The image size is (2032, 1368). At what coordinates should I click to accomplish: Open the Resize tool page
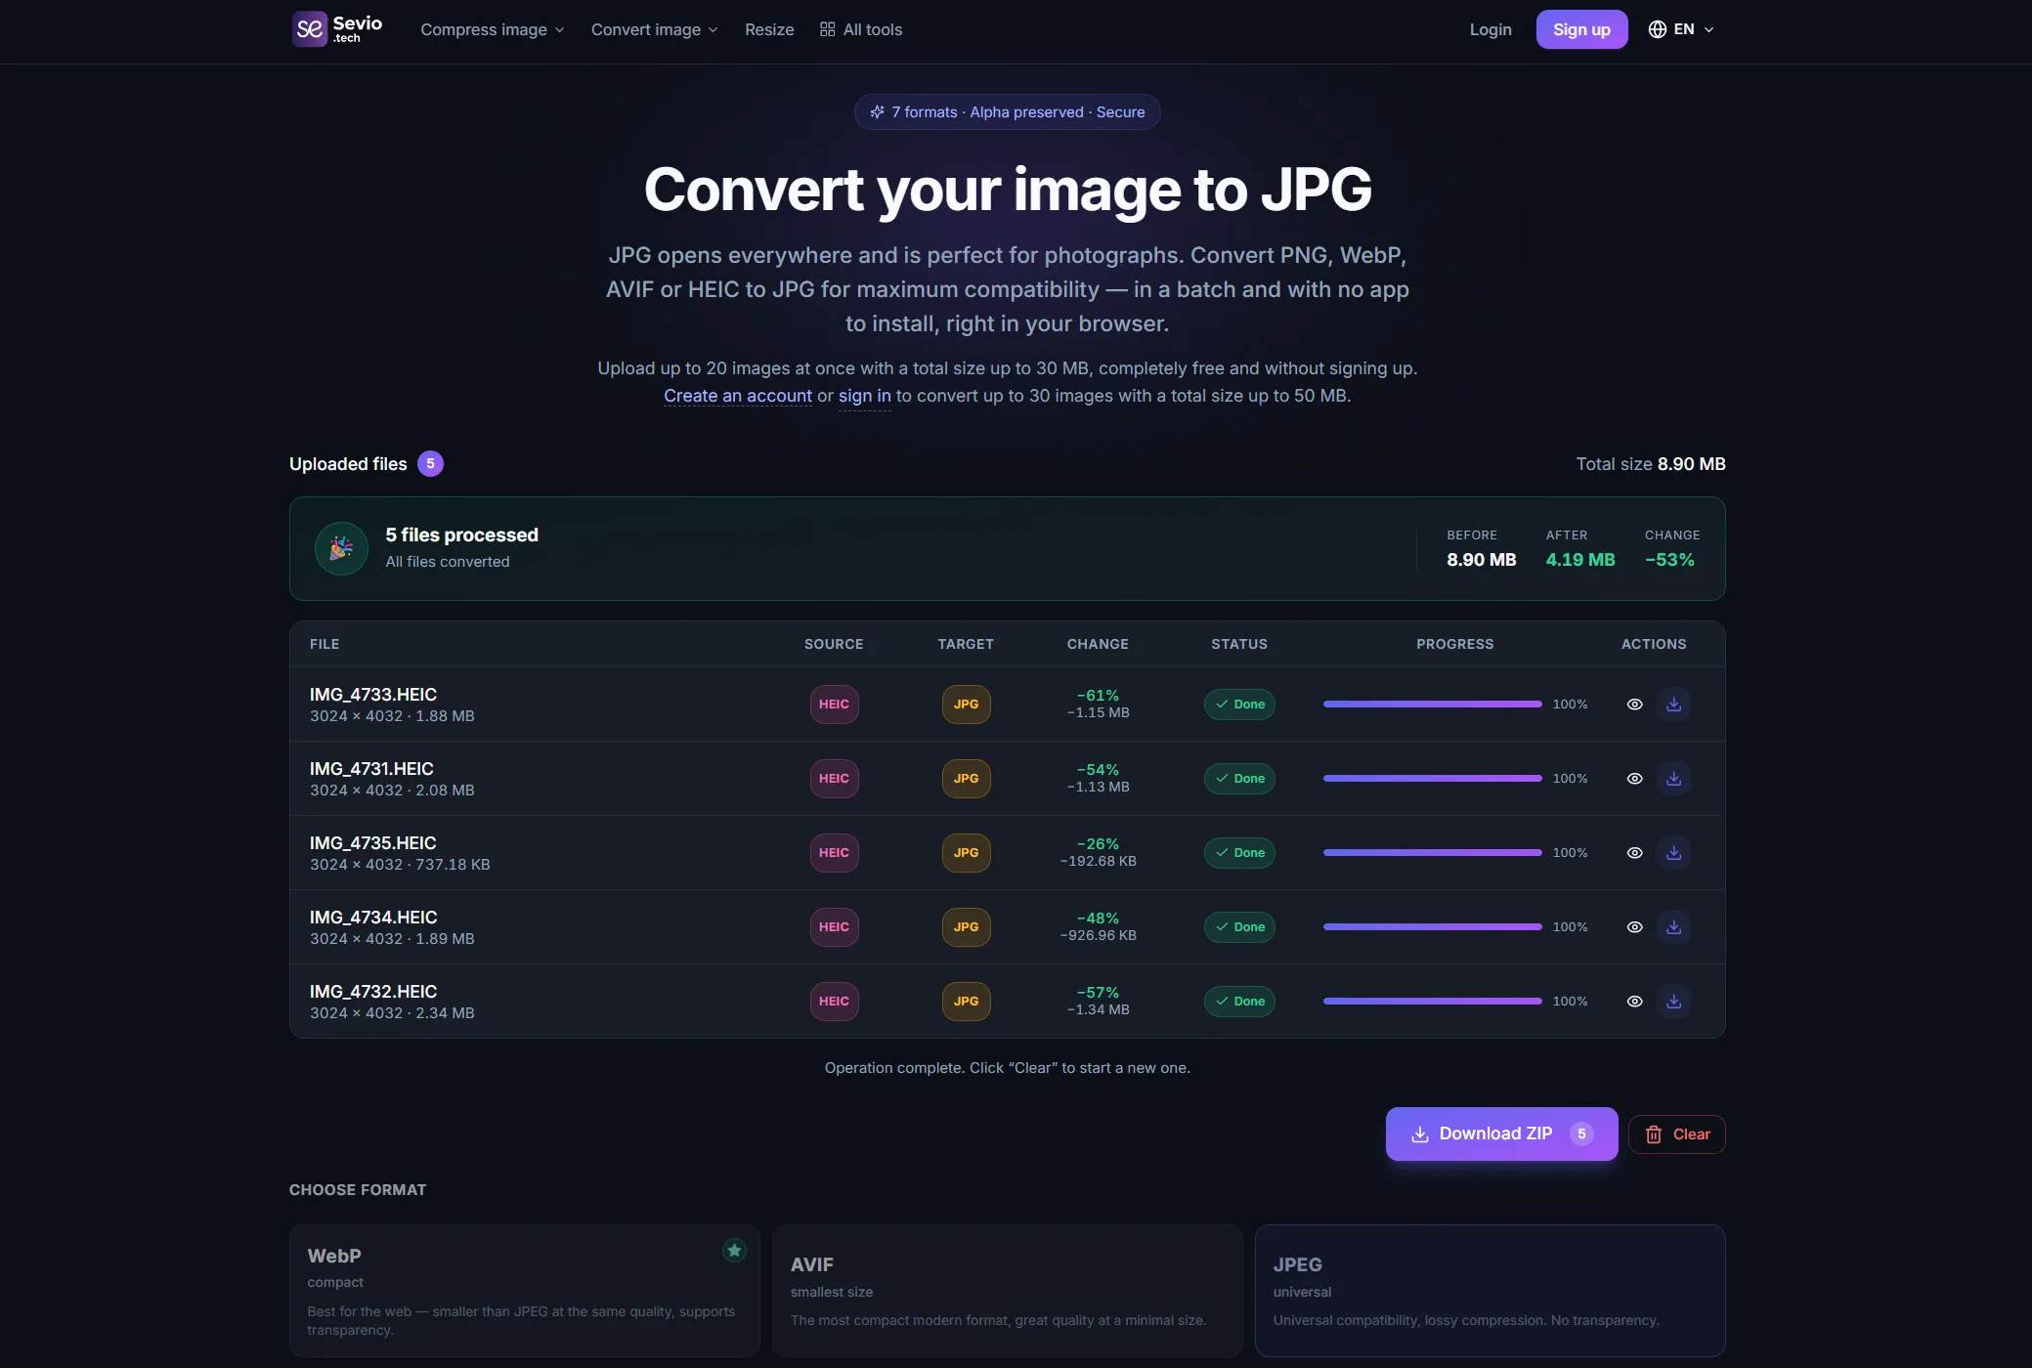(769, 29)
